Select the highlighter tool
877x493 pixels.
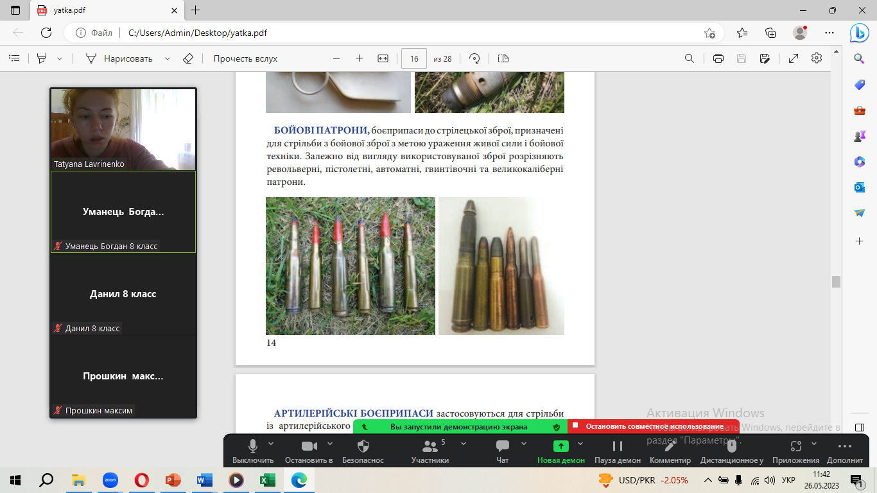tap(42, 58)
